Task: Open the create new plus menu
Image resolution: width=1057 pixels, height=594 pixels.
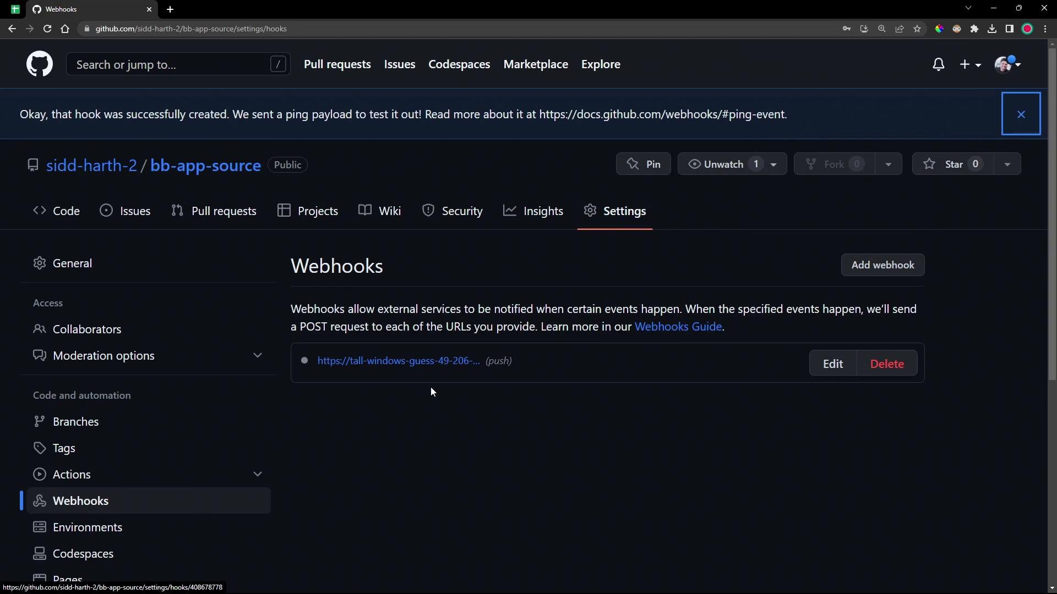Action: coord(970,64)
